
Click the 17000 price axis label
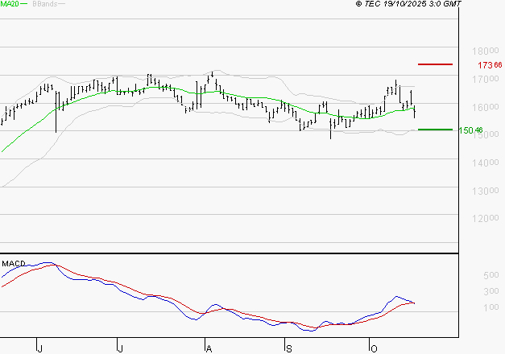click(x=486, y=79)
